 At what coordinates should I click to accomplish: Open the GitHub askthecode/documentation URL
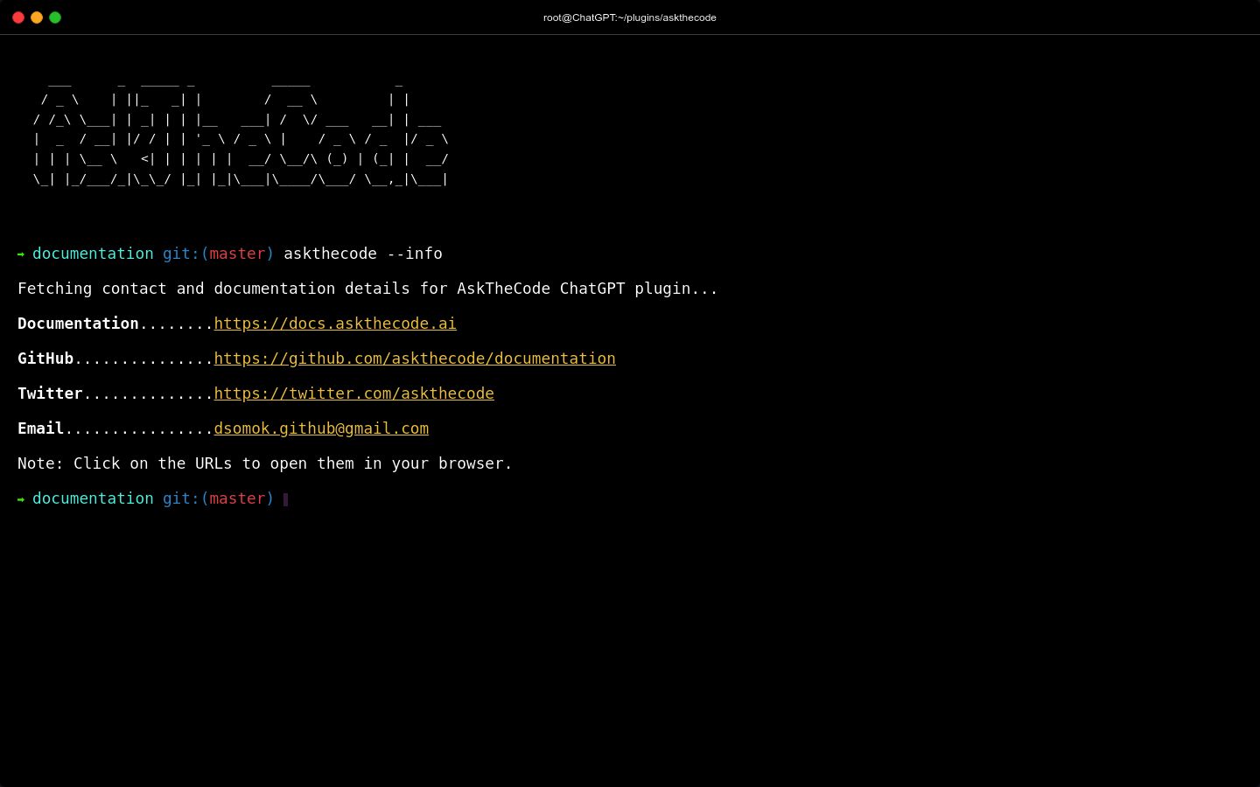click(415, 359)
